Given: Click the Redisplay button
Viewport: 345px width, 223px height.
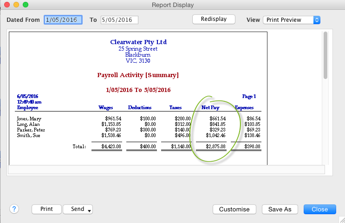Looking at the screenshot, I should point(214,20).
